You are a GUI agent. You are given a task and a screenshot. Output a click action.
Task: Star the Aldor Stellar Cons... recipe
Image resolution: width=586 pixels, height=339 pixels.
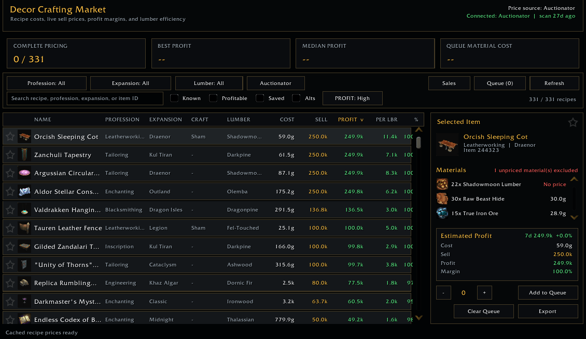pyautogui.click(x=10, y=191)
